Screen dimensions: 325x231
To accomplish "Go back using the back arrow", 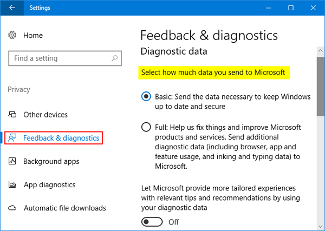I will [x=12, y=8].
